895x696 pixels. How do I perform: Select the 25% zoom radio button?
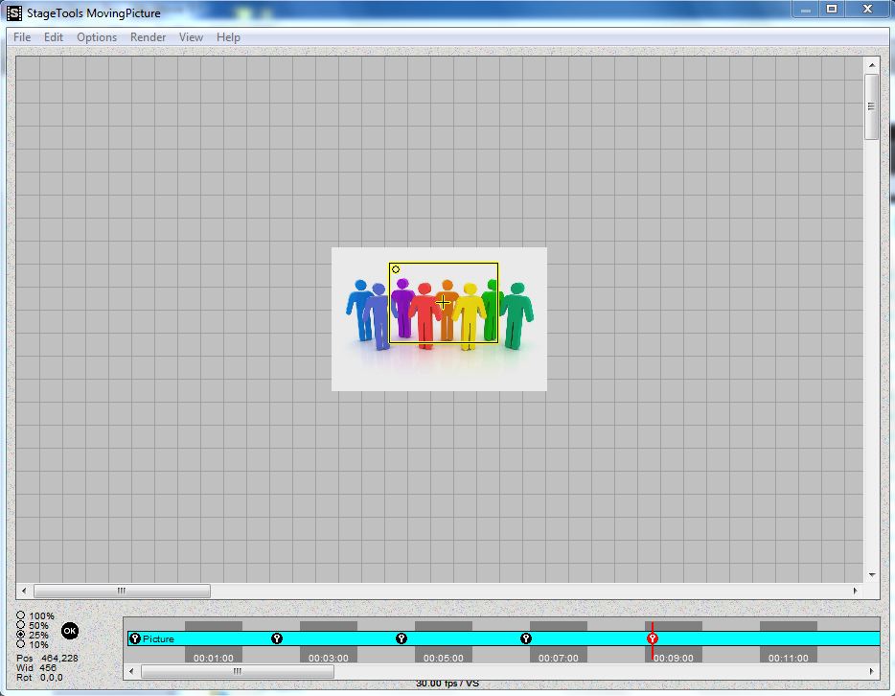click(x=20, y=635)
